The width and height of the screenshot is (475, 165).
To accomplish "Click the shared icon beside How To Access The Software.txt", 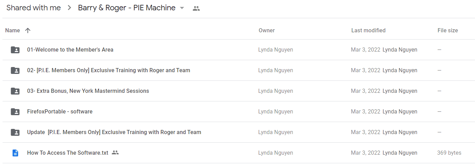I will 115,153.
